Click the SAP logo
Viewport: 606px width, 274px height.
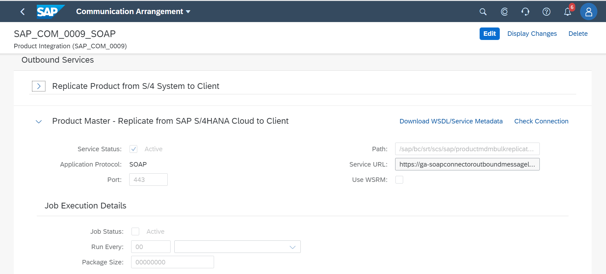[x=51, y=12]
